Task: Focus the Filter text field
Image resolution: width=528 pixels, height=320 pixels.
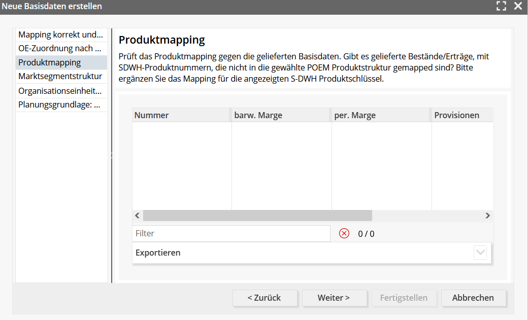Action: 231,233
